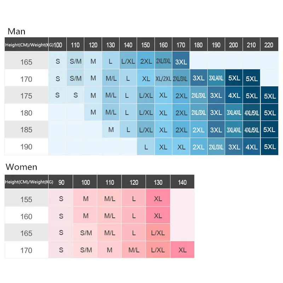The height and width of the screenshot is (283, 283).
Task: Click the L cell in Man row 190
Action: [x=146, y=147]
